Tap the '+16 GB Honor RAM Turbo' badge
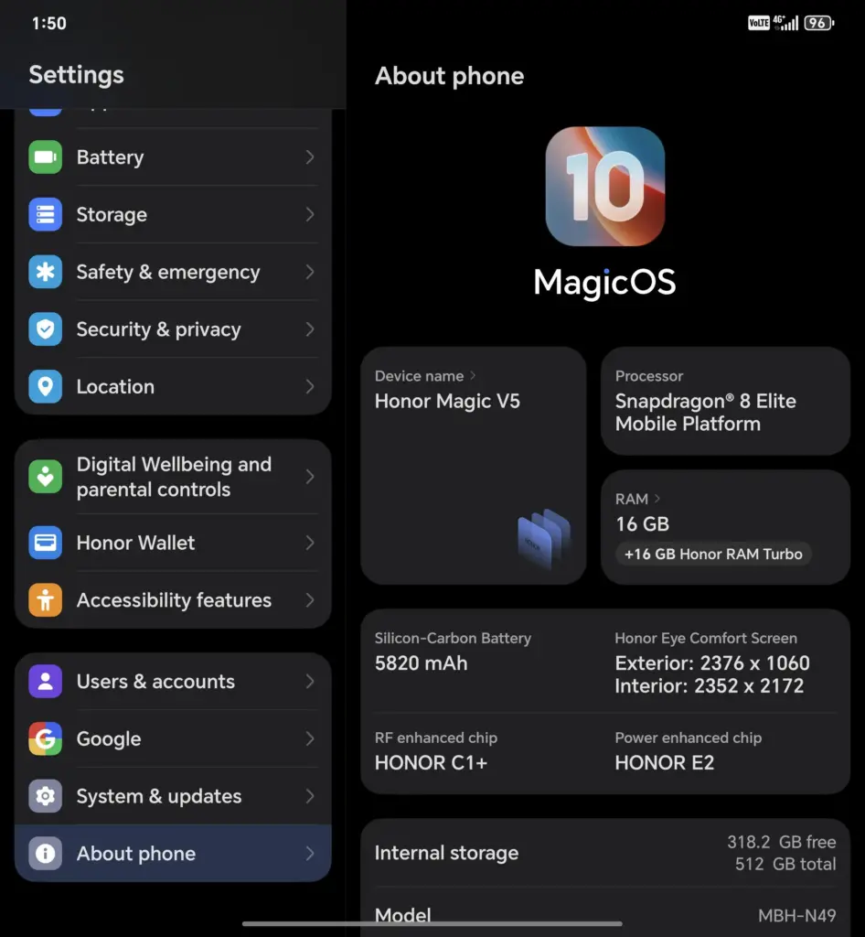This screenshot has width=865, height=937. pos(713,554)
